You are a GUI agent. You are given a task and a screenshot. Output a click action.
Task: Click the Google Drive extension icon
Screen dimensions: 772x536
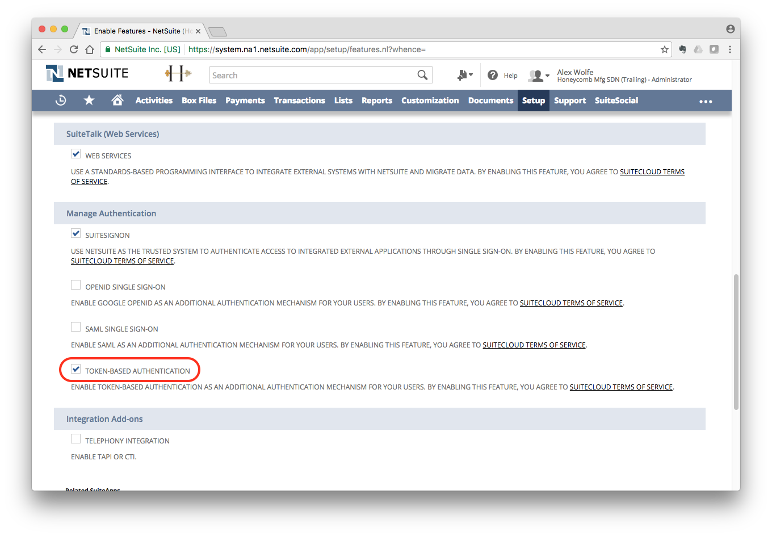[698, 49]
